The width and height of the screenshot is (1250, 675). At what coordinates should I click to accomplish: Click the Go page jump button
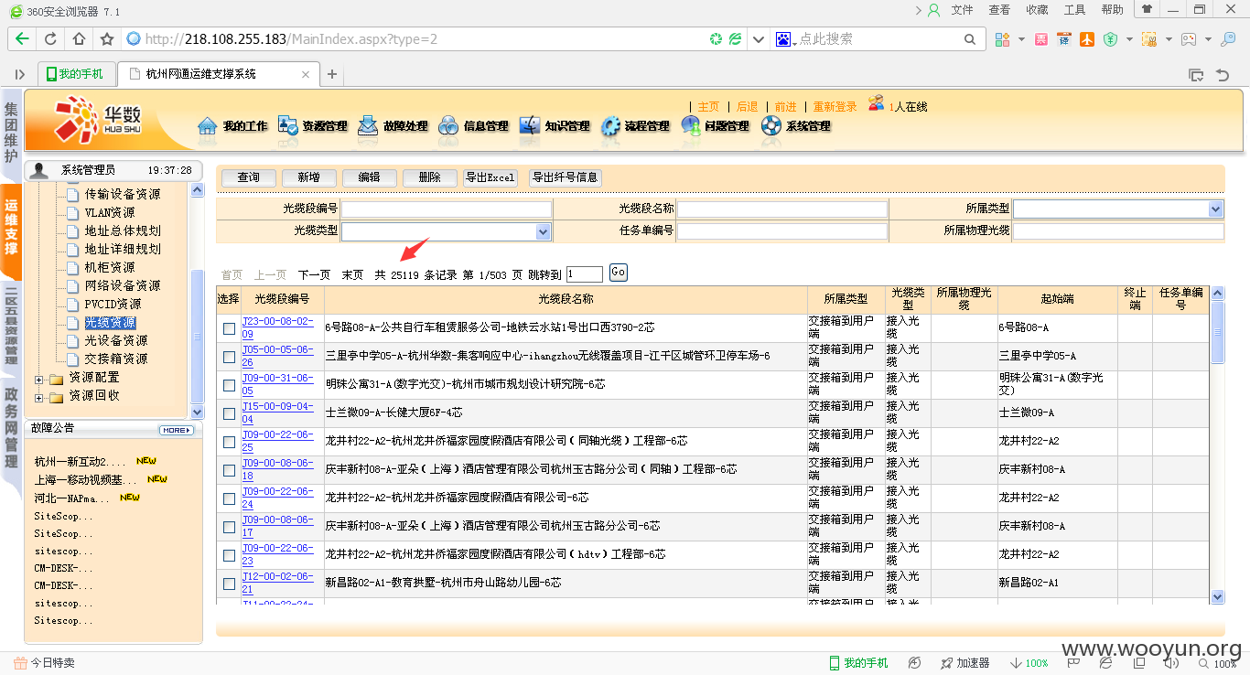point(619,273)
